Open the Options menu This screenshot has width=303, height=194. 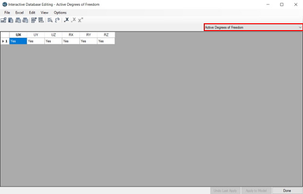point(60,13)
